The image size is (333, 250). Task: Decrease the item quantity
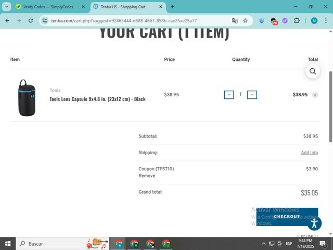click(229, 95)
